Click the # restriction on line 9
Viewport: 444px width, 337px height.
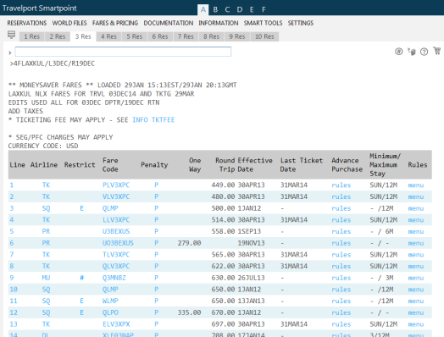81,278
